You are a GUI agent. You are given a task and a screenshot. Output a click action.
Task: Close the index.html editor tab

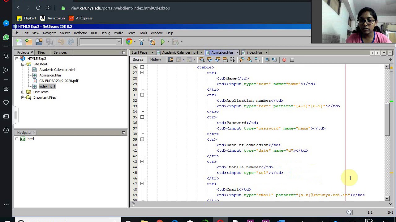pos(266,52)
